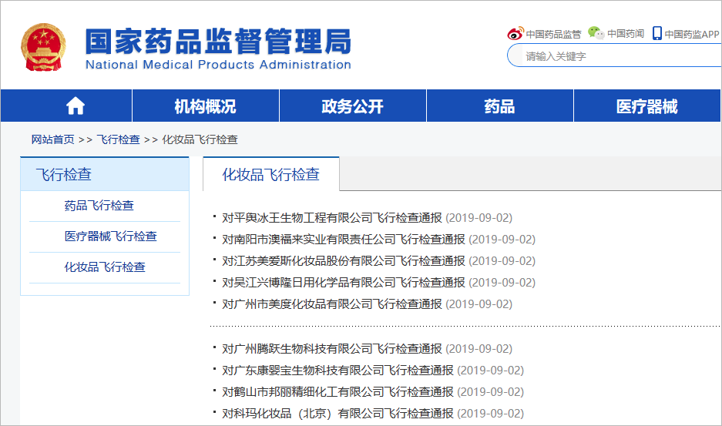Screen dimensions: 722x426
Task: Select 医疗器械飞行检查 in the sidebar
Action: click(x=110, y=236)
